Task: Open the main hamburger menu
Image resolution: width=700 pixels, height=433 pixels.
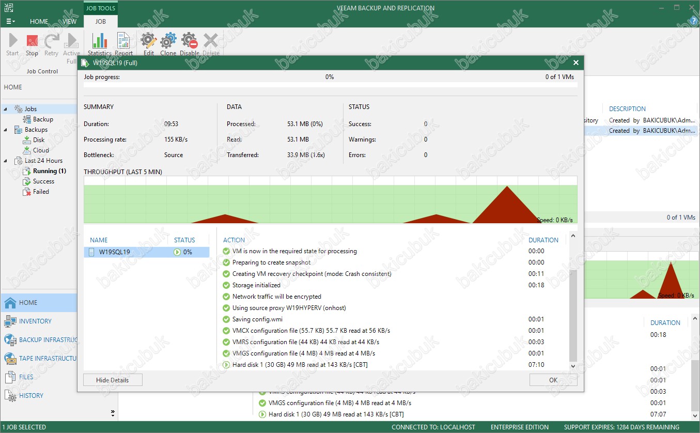Action: (x=10, y=22)
